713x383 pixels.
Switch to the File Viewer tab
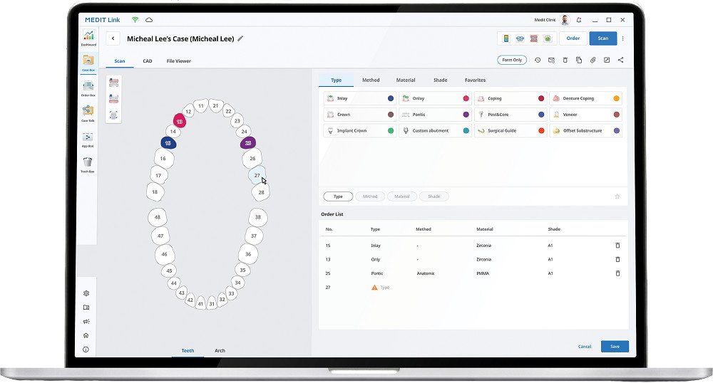pos(178,61)
